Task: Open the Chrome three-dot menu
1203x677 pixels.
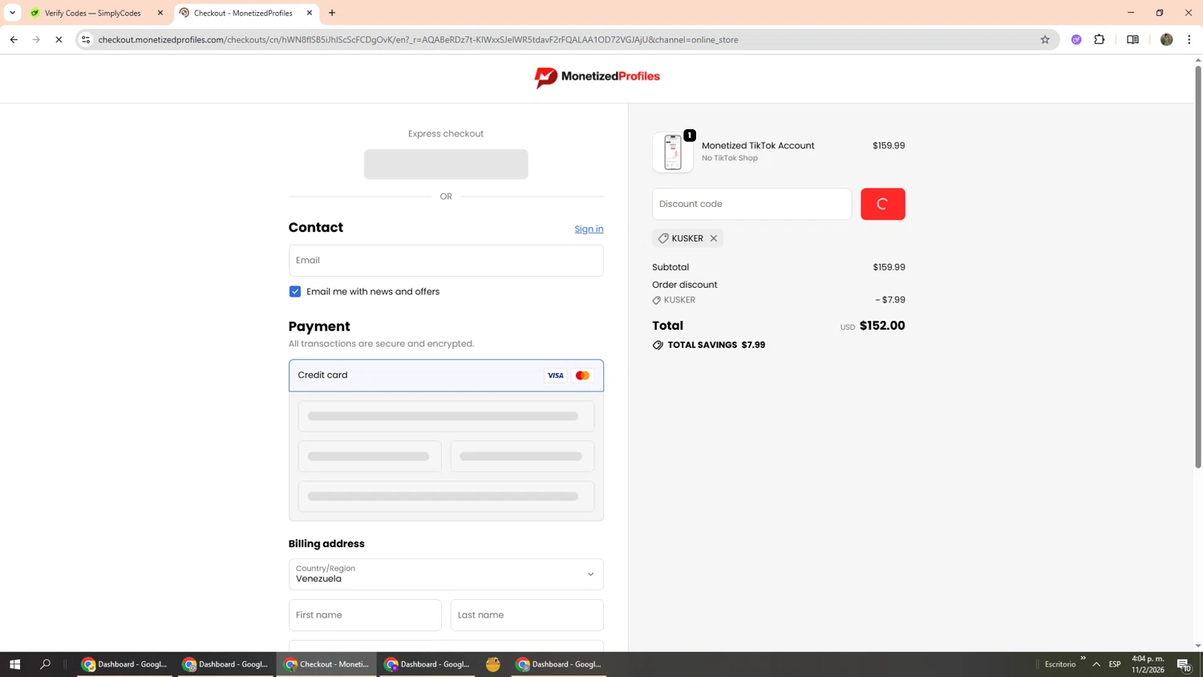Action: pos(1189,39)
